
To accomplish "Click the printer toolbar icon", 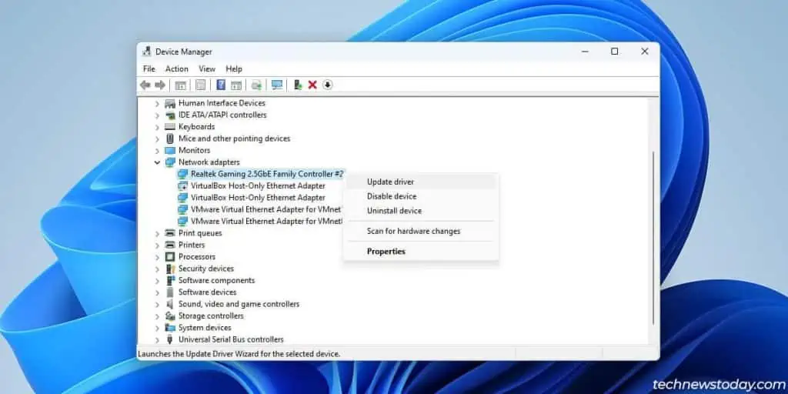I will click(x=257, y=85).
